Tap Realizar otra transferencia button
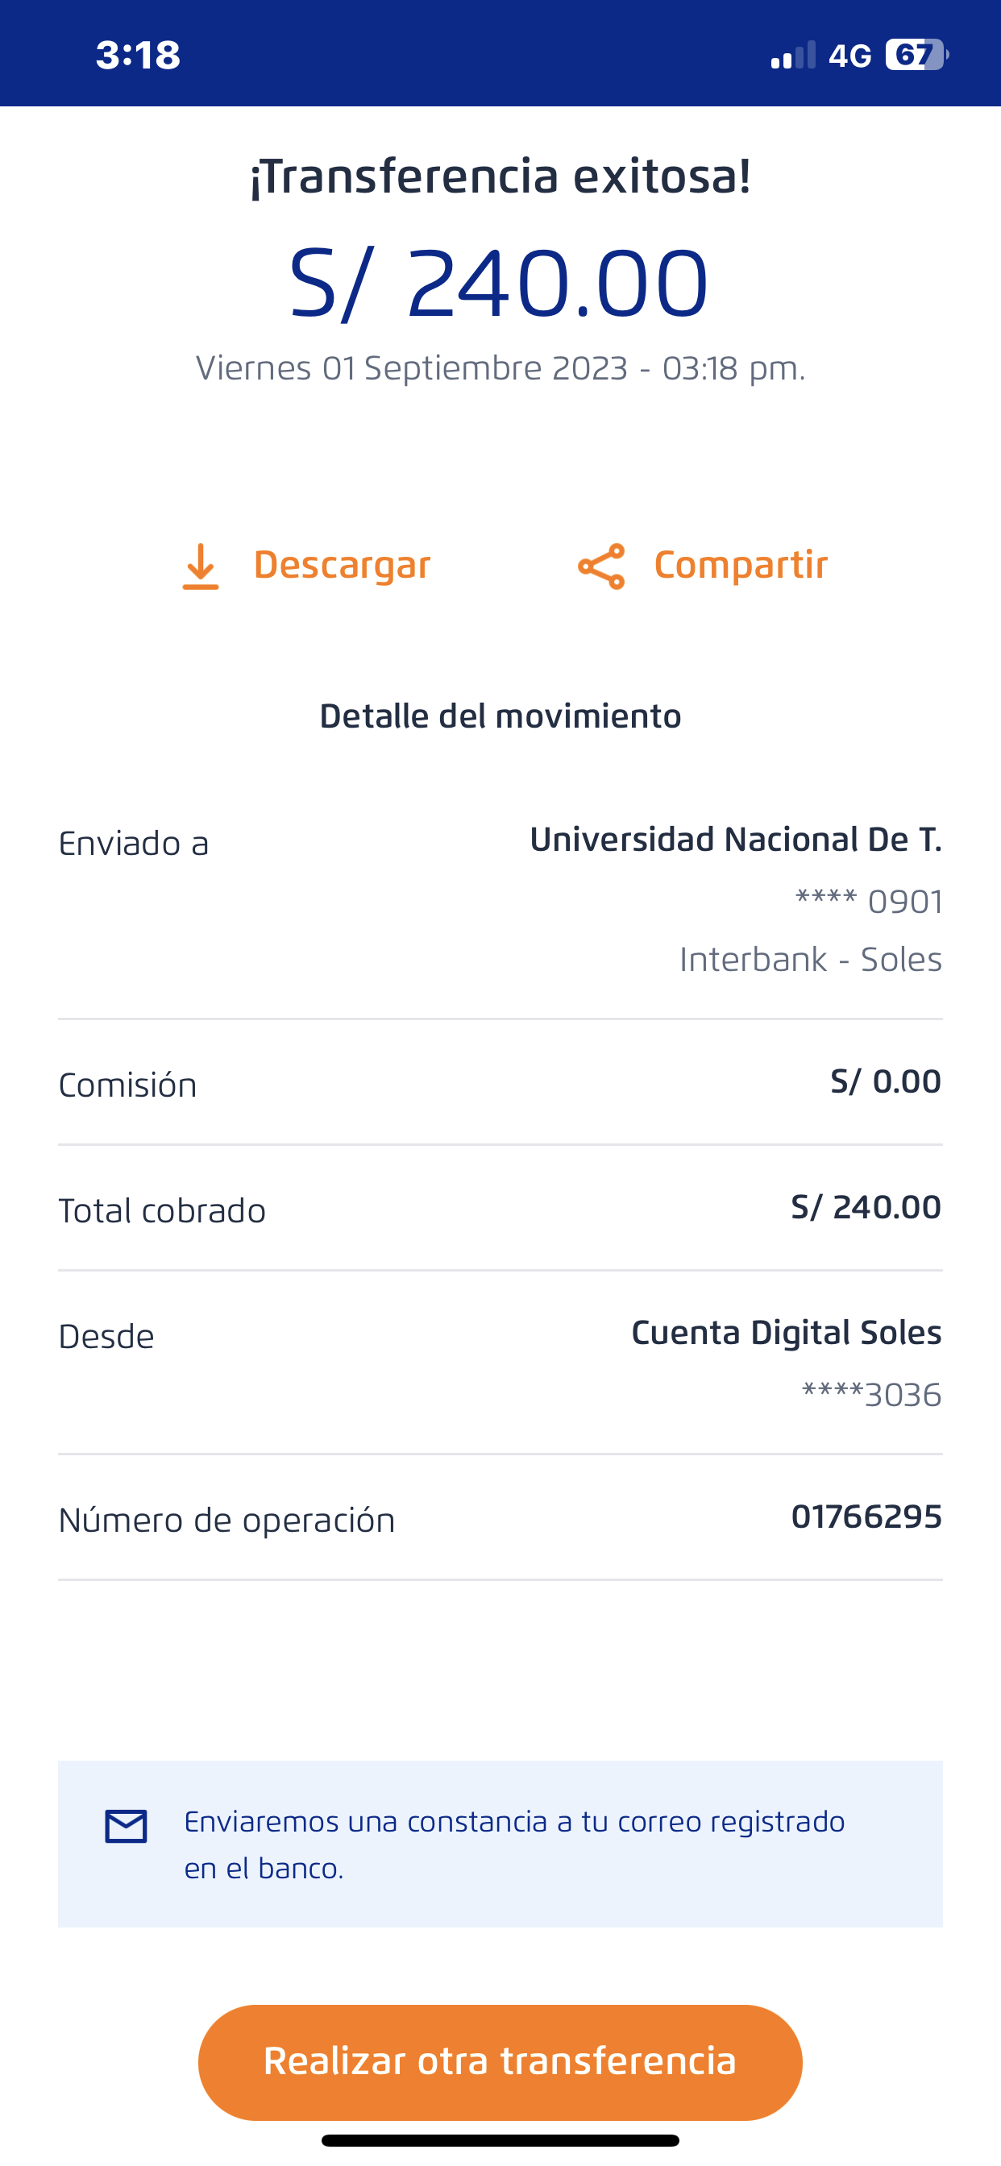Screen dimensions: 1001x2166 tap(500, 2062)
